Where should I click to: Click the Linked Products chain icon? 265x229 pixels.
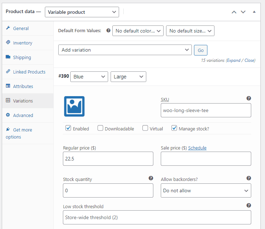pyautogui.click(x=8, y=71)
